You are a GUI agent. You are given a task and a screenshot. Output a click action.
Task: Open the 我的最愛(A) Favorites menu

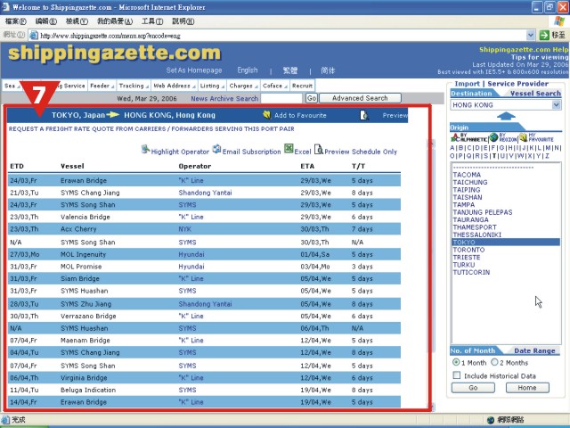coord(115,21)
